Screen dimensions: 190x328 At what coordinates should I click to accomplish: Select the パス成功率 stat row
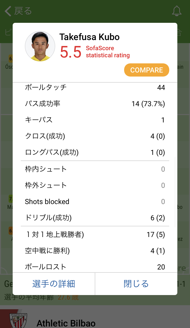click(x=95, y=104)
